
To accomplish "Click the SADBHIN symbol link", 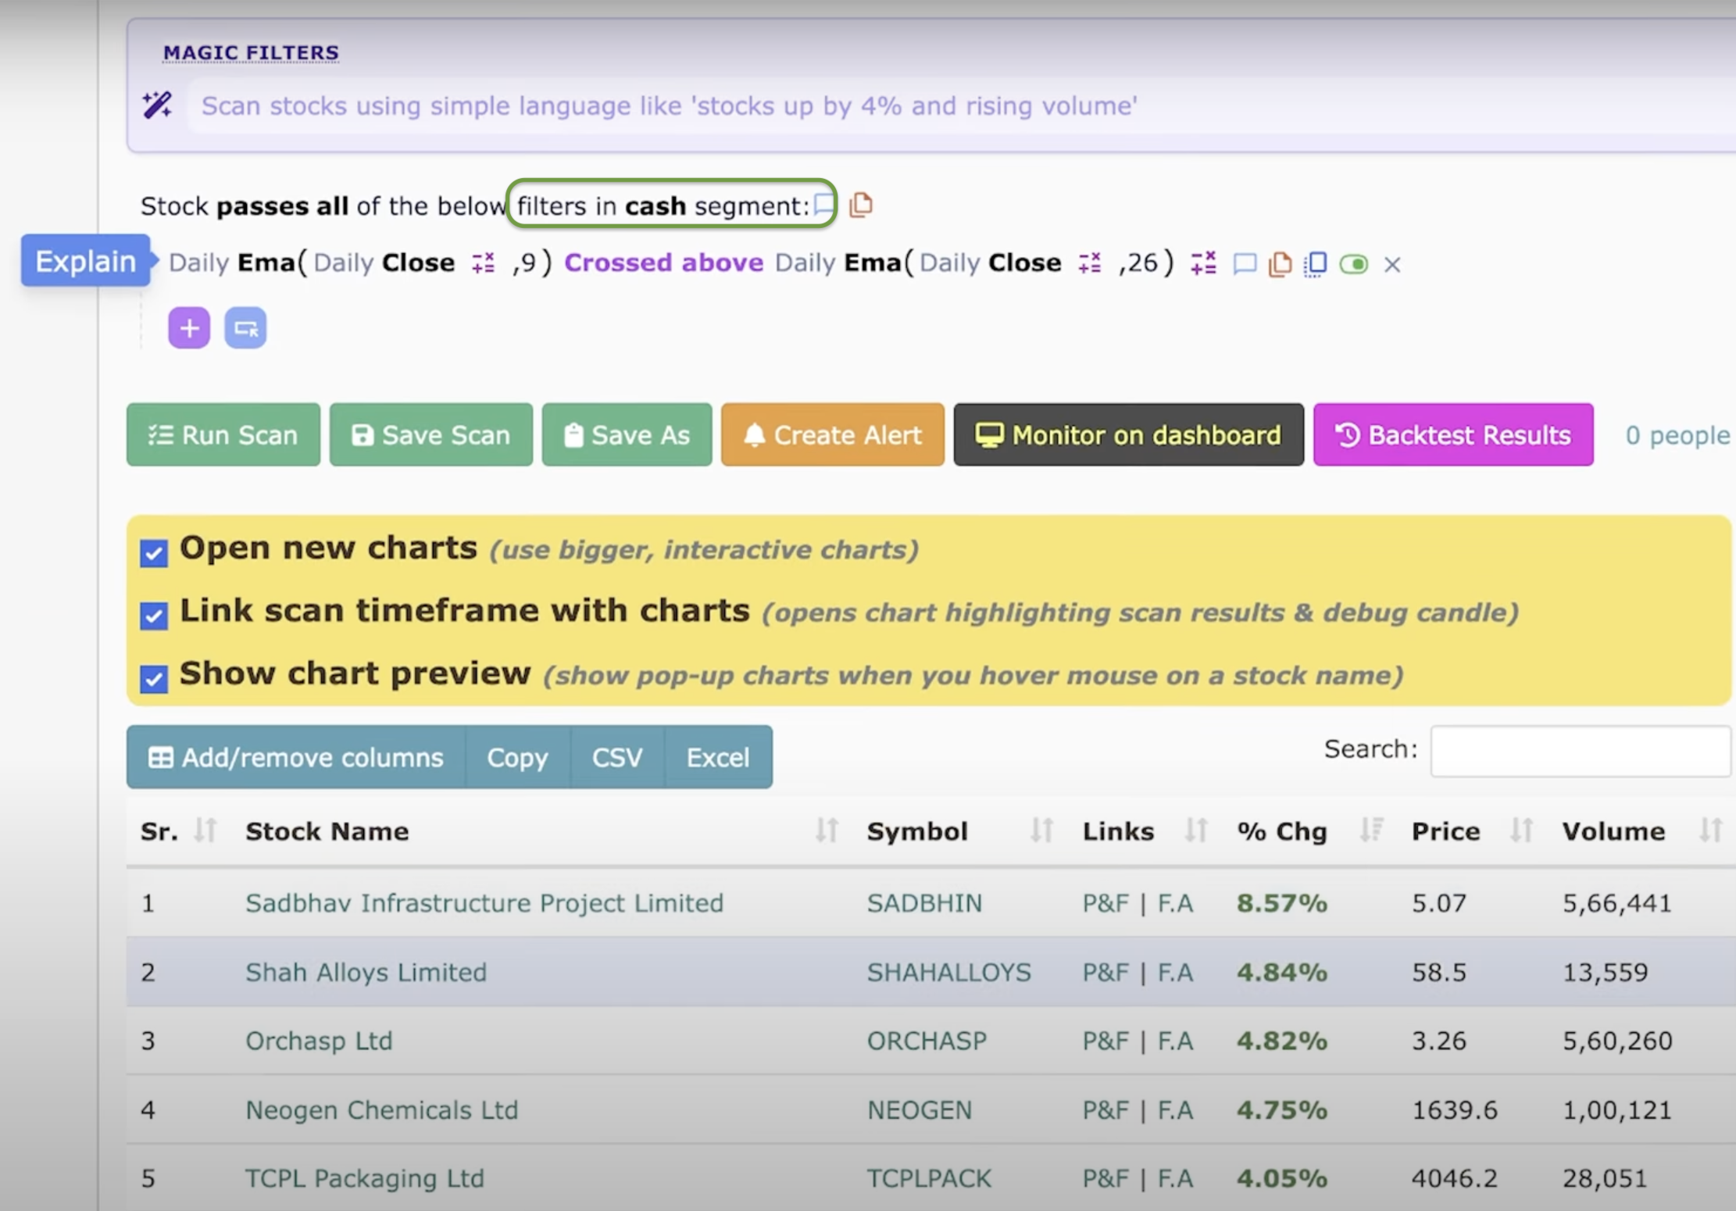I will coord(924,903).
